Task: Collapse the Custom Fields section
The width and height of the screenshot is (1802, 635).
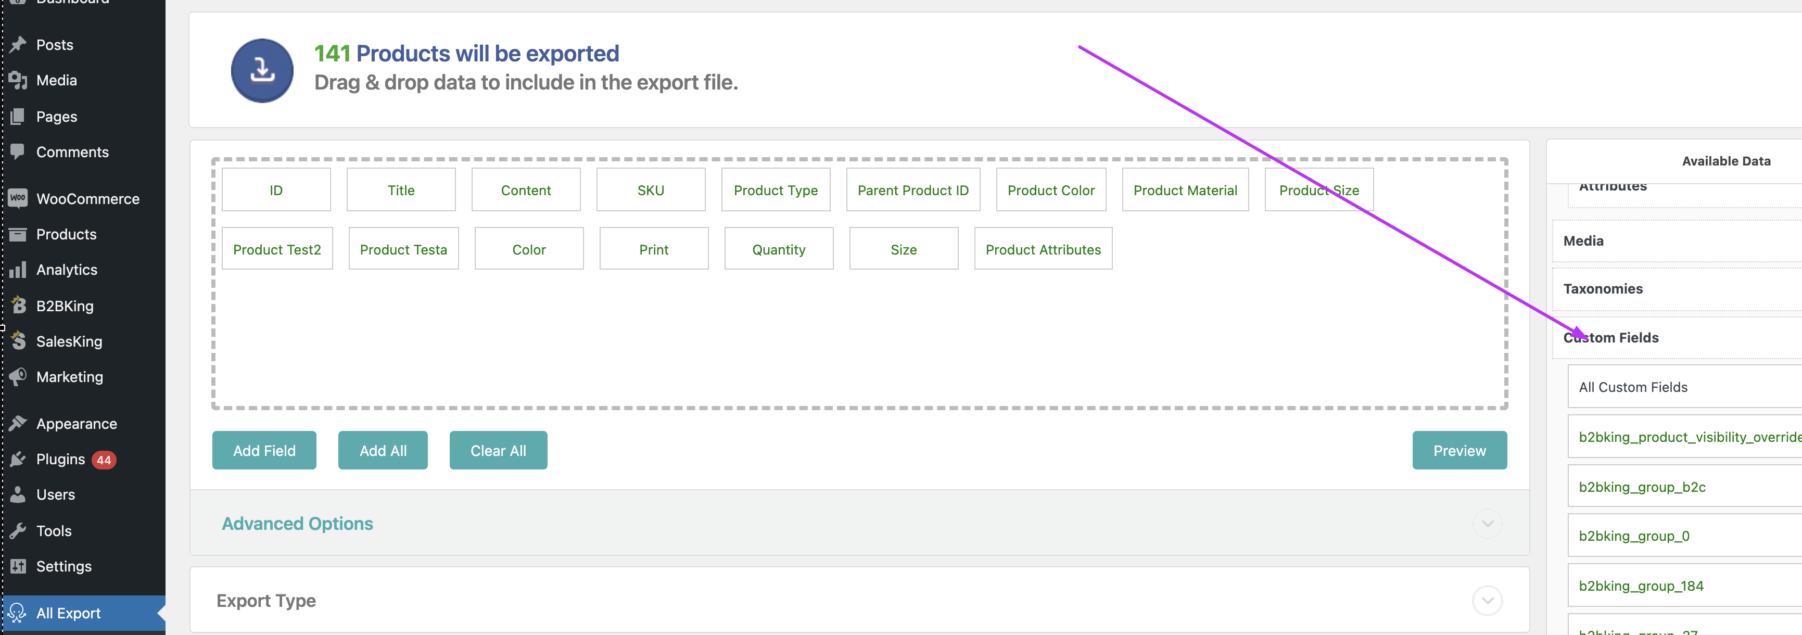Action: 1677,338
